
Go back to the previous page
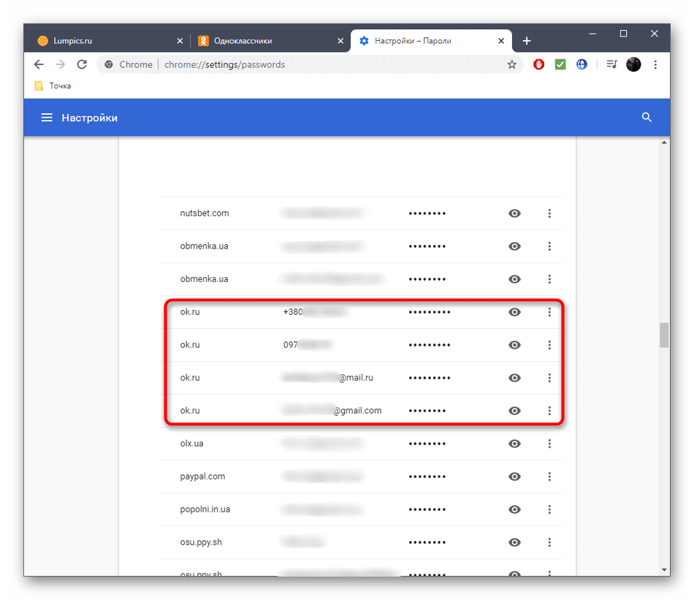pyautogui.click(x=39, y=64)
